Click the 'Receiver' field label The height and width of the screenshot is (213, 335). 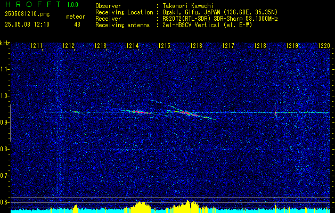[x=108, y=19]
